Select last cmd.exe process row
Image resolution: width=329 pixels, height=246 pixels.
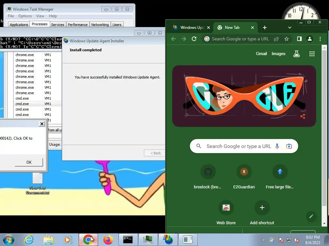coord(38,115)
